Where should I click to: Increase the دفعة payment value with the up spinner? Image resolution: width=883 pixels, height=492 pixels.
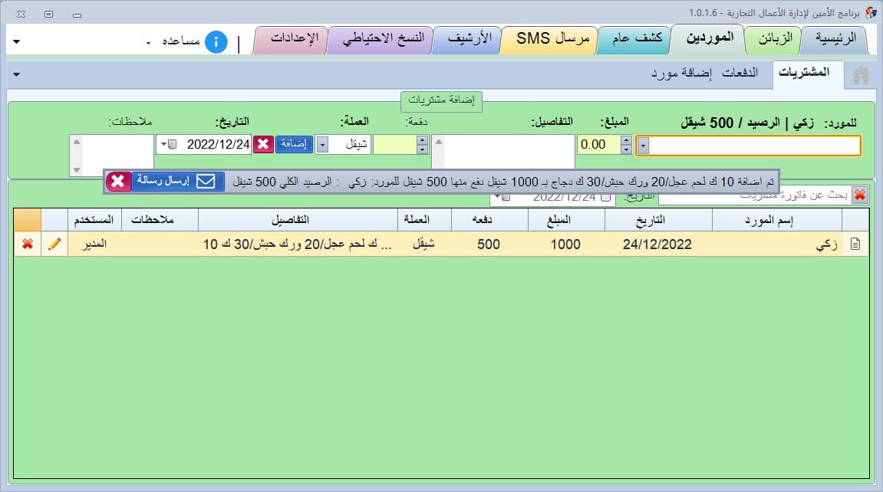pos(423,140)
